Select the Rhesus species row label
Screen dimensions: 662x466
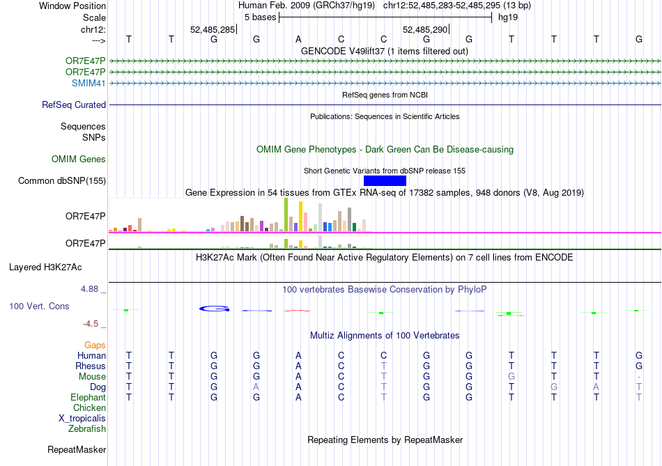click(x=91, y=366)
